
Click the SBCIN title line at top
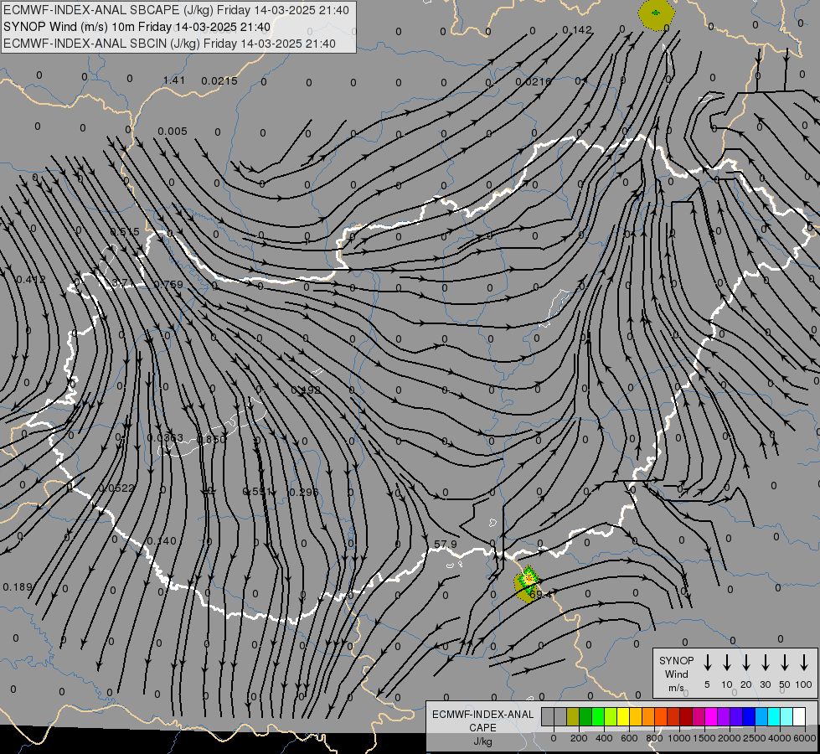tap(169, 44)
